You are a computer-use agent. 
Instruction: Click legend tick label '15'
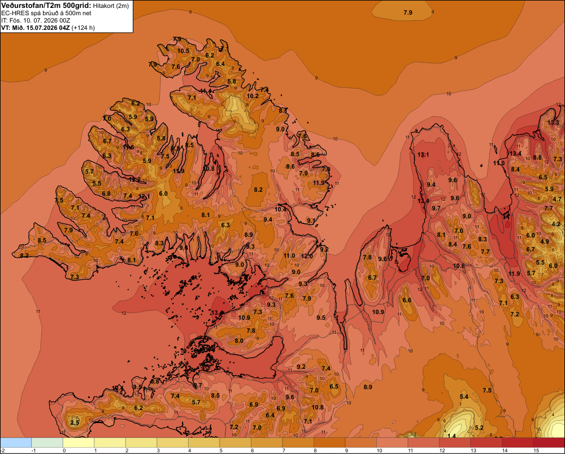click(x=536, y=451)
